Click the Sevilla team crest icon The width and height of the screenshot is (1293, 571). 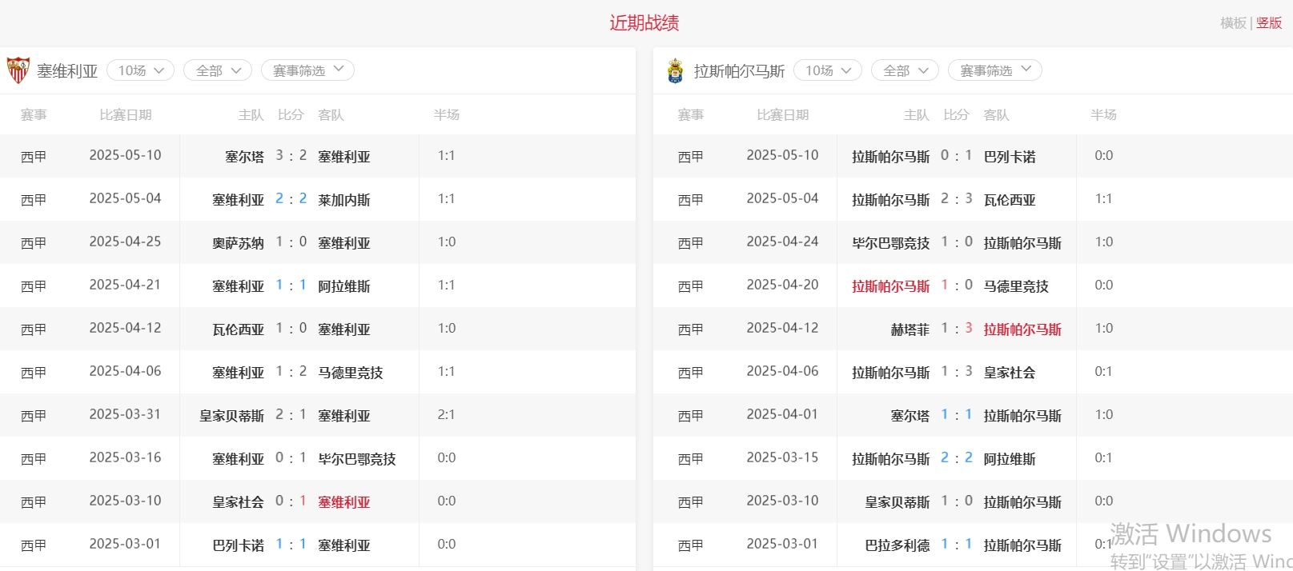click(x=18, y=70)
